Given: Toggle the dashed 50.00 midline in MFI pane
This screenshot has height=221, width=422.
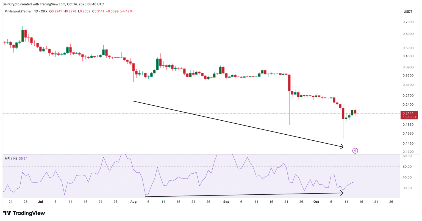Looking at the screenshot, I should [192, 166].
